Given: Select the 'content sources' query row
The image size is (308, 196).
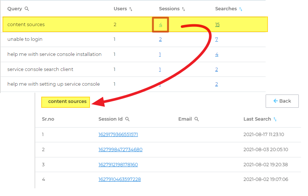Looking at the screenshot, I should [x=26, y=25].
